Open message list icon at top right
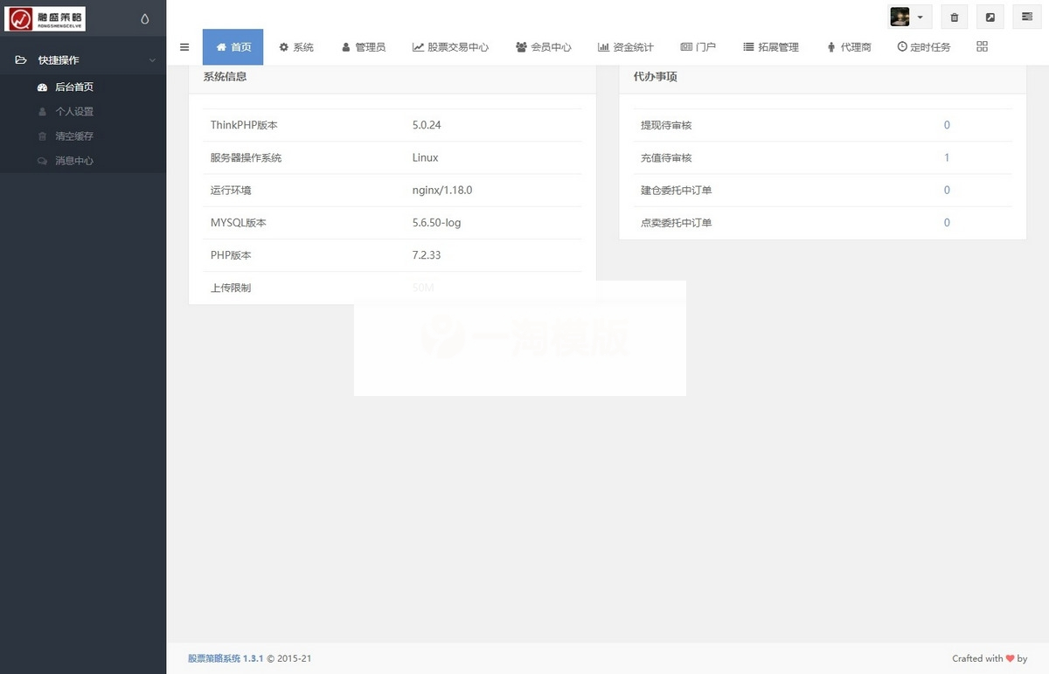The width and height of the screenshot is (1049, 674). [1025, 17]
